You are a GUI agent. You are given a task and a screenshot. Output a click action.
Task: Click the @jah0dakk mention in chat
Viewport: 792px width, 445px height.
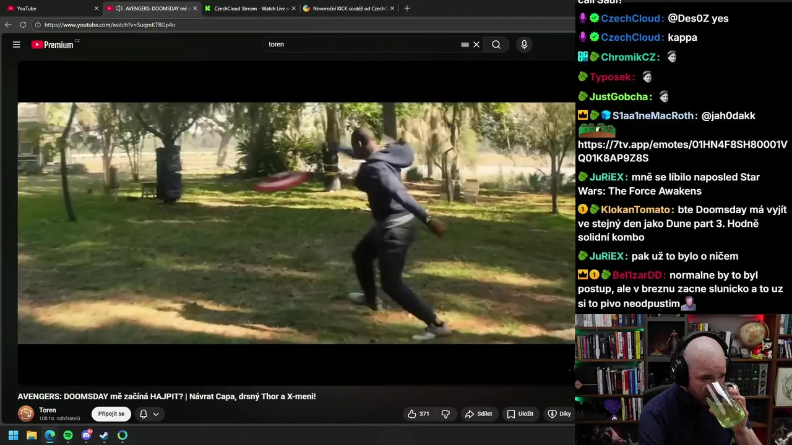[728, 116]
